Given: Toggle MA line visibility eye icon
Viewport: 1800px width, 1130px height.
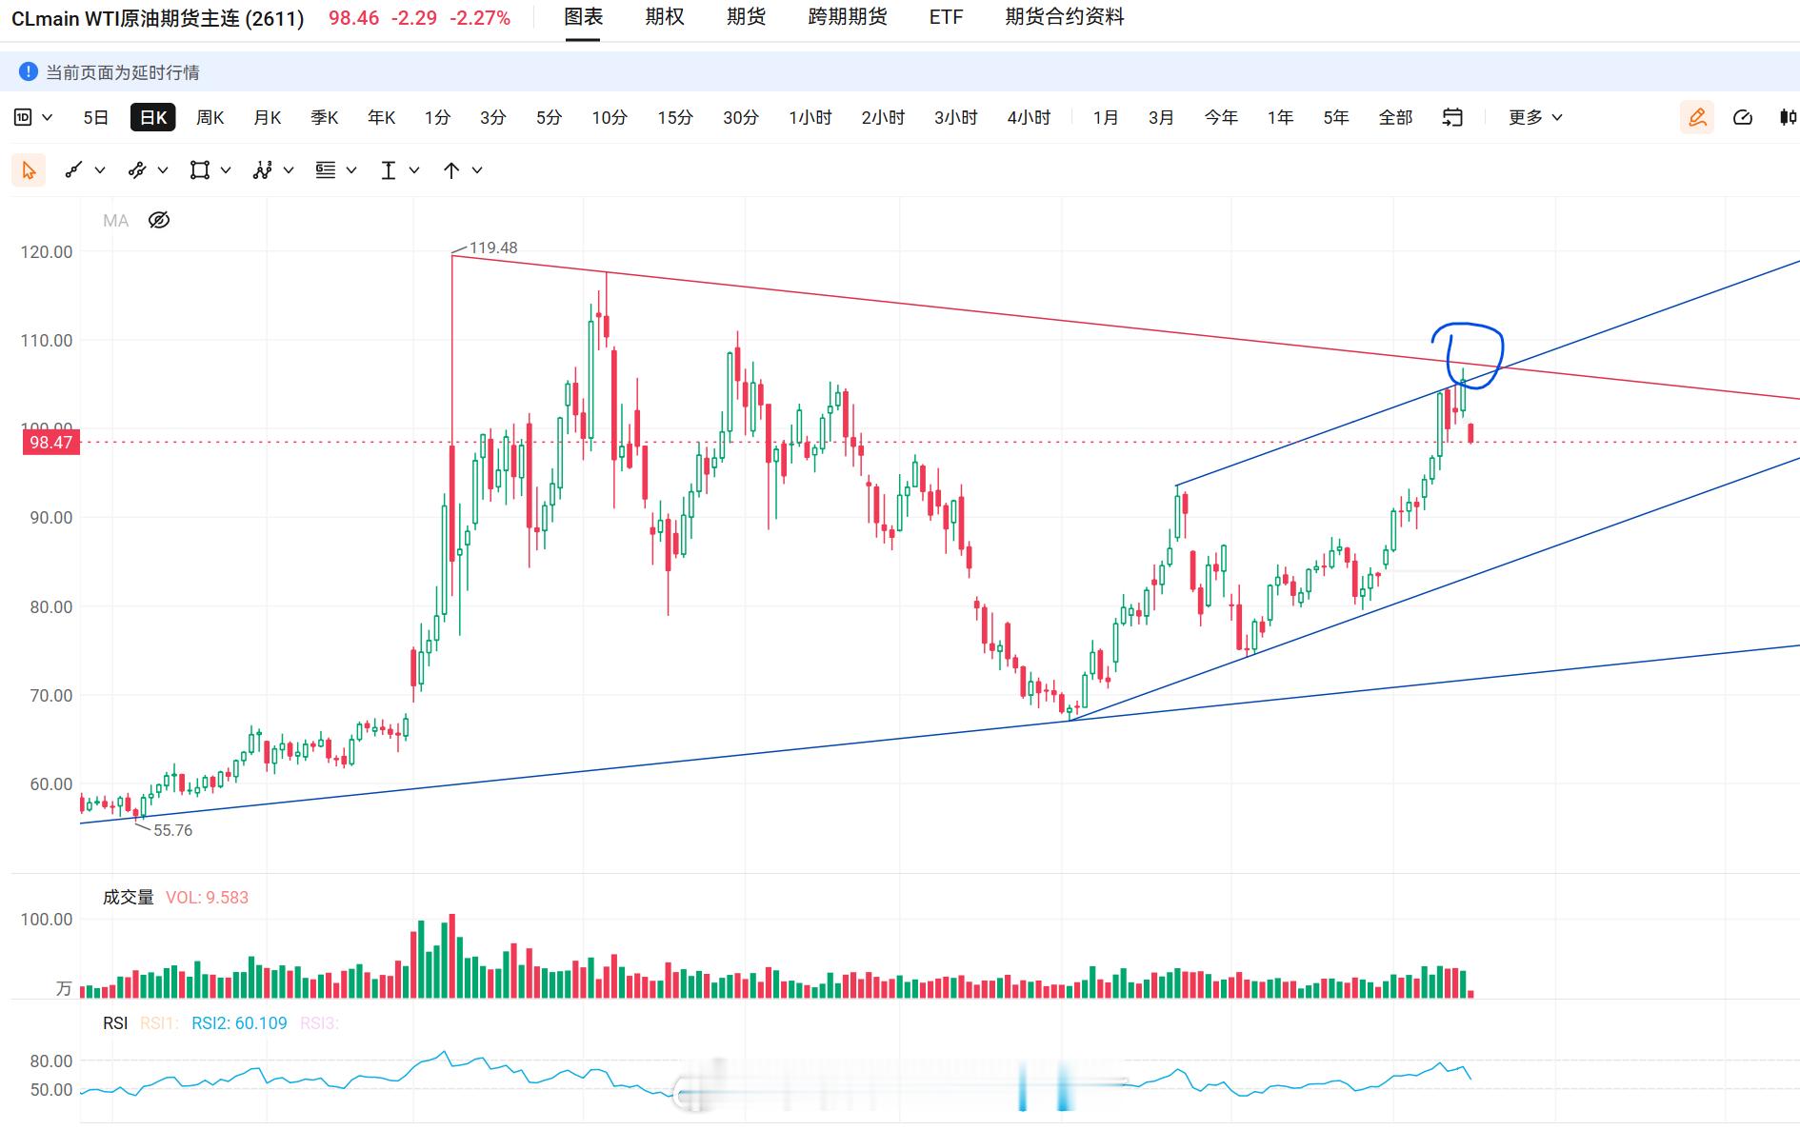Looking at the screenshot, I should (x=159, y=220).
